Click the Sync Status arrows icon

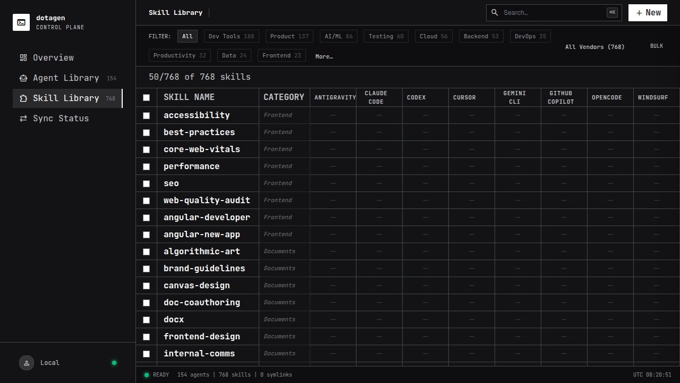23,118
